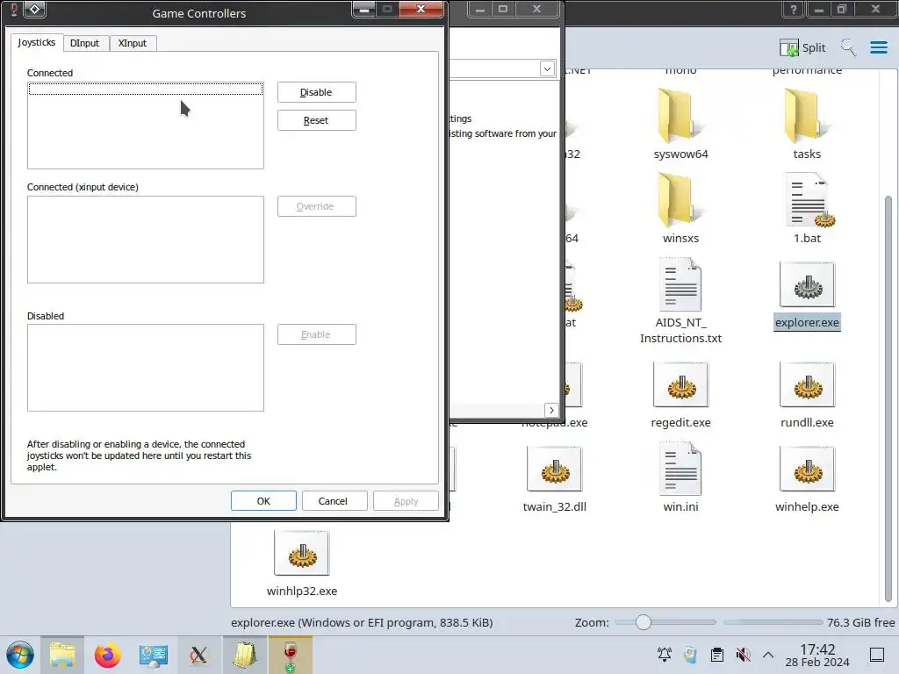
Task: Open the tasks folder
Action: coord(807,117)
